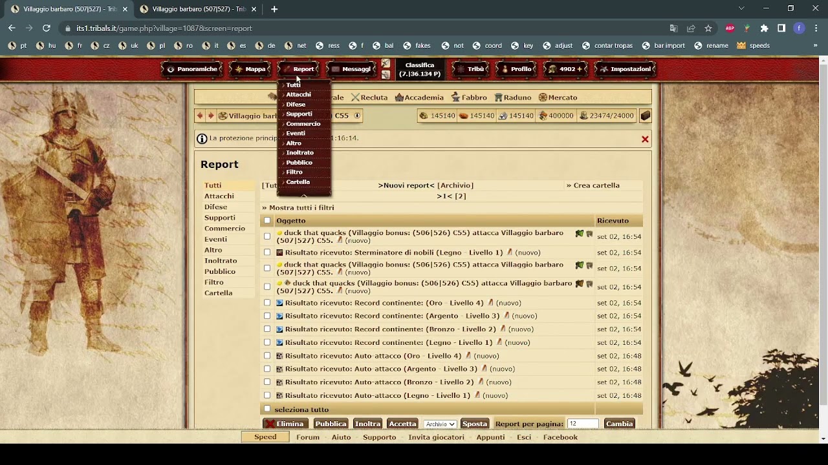Check the Record continente Oro Livello 4 checkbox
Screen dimensions: 828x465
click(x=267, y=303)
